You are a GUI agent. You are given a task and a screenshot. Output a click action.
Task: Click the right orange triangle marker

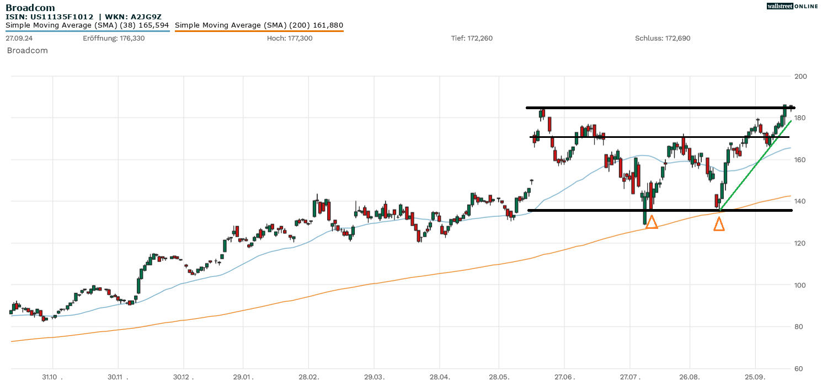[x=719, y=224]
